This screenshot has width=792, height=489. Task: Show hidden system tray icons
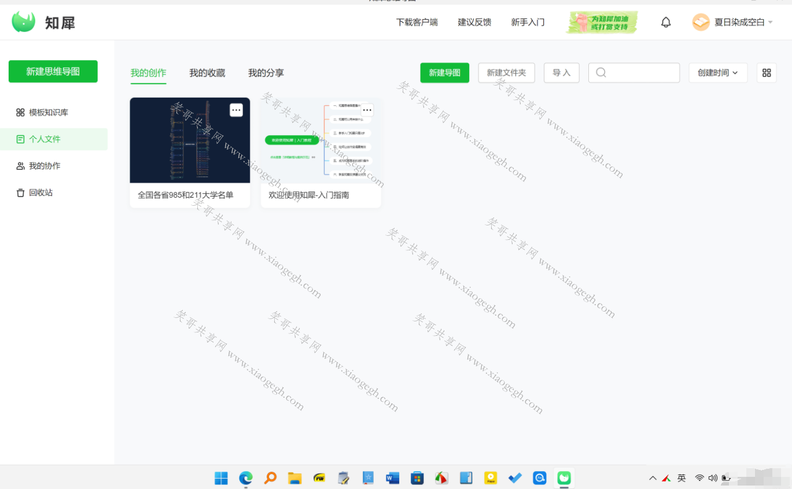click(x=653, y=478)
